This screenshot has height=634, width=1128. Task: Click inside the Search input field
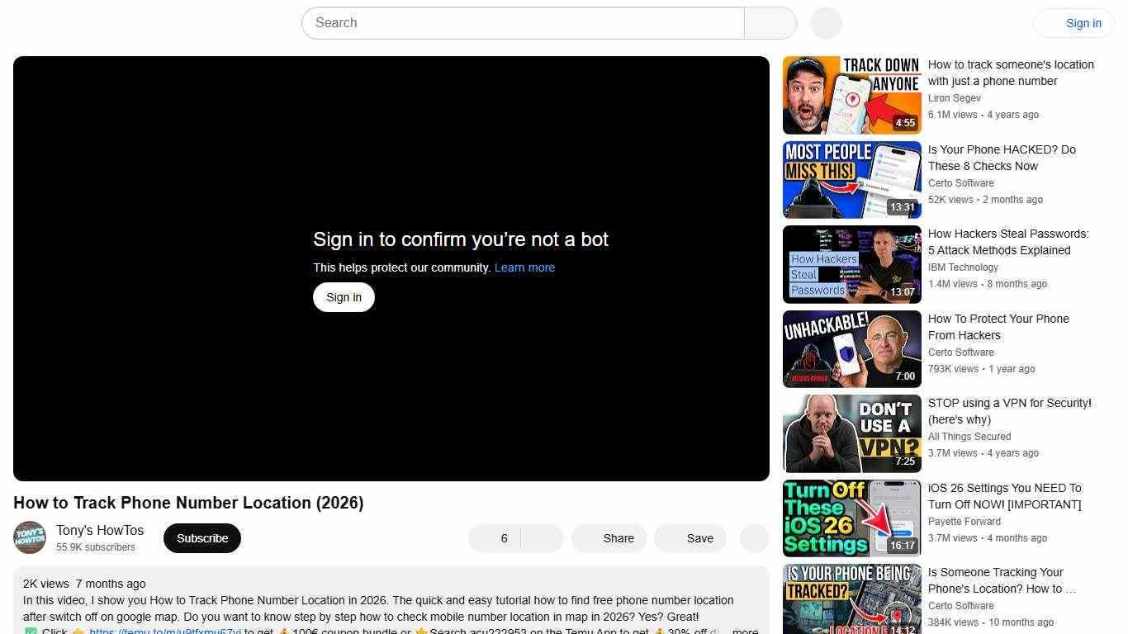point(495,22)
